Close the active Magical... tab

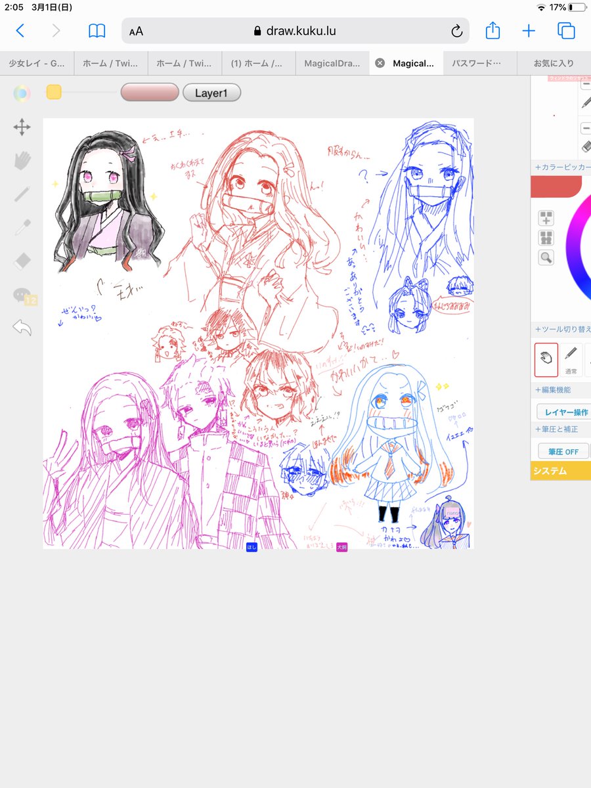pos(380,63)
